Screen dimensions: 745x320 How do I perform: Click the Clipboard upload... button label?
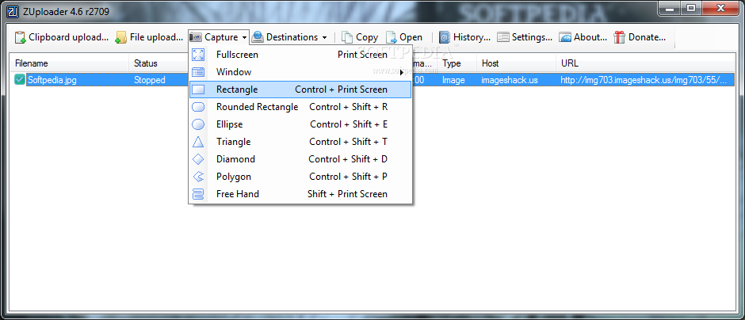click(68, 37)
